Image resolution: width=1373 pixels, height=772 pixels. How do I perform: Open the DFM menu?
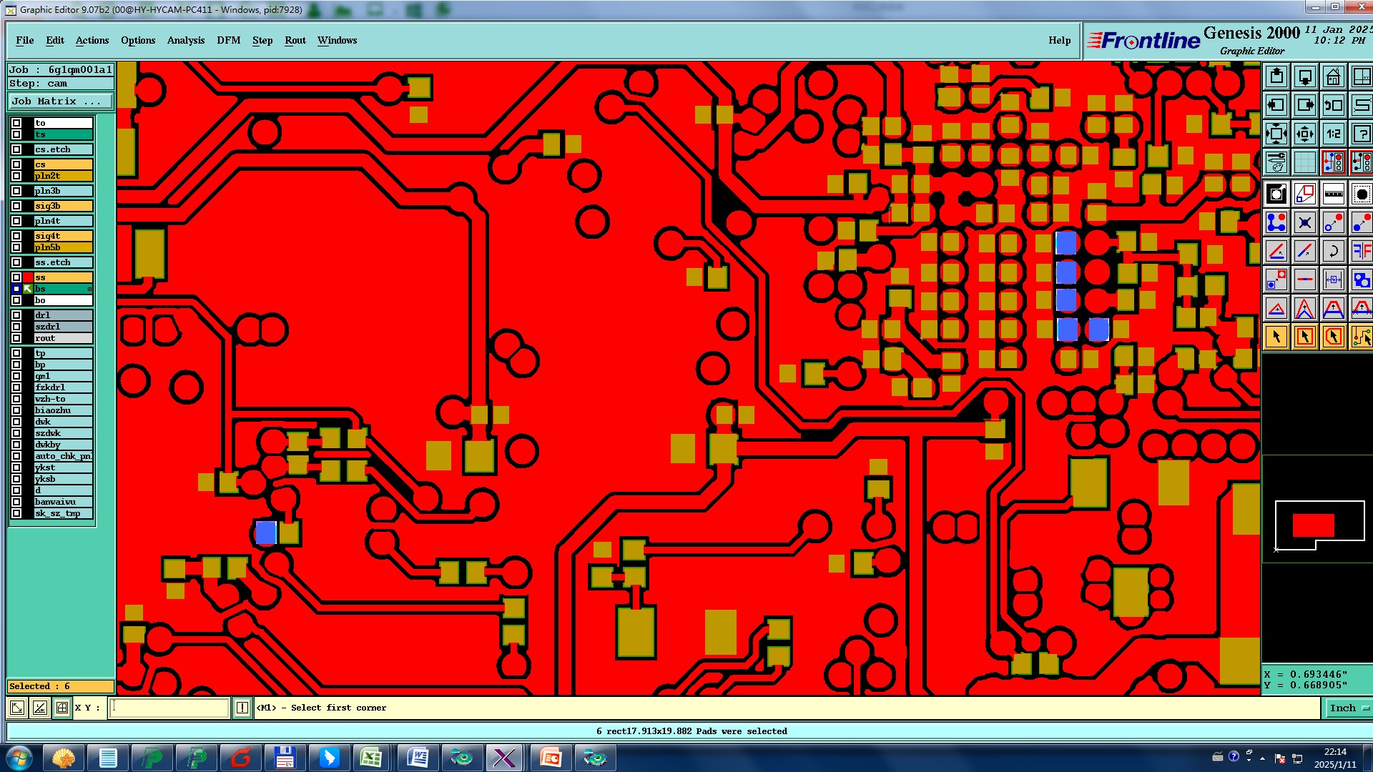click(x=228, y=41)
